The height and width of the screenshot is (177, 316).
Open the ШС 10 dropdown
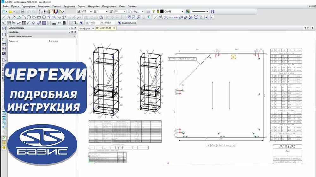124,11
